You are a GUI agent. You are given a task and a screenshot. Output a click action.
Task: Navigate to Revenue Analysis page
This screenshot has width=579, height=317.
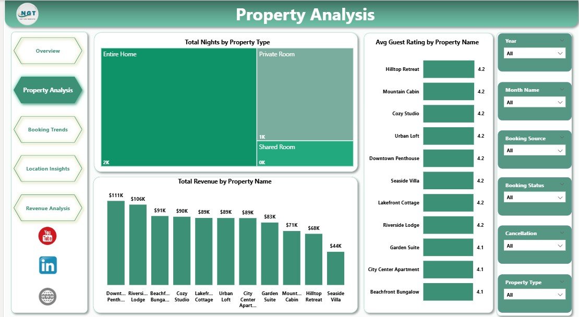click(x=48, y=209)
